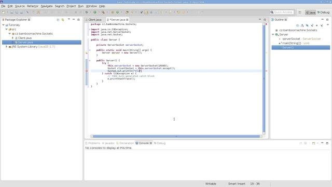
Task: Collapse the src folder
Action: [x=7, y=29]
